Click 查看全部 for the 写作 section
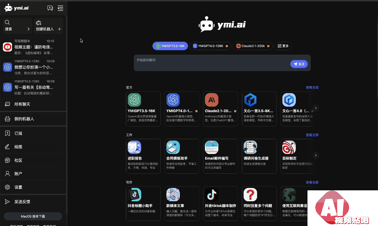The height and width of the screenshot is (226, 378). point(312,182)
